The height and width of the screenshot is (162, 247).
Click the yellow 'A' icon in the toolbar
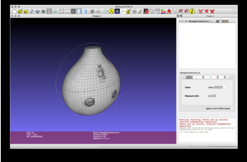pyautogui.click(x=111, y=12)
